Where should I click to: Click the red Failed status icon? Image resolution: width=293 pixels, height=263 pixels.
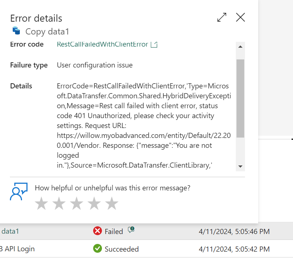coord(97,231)
